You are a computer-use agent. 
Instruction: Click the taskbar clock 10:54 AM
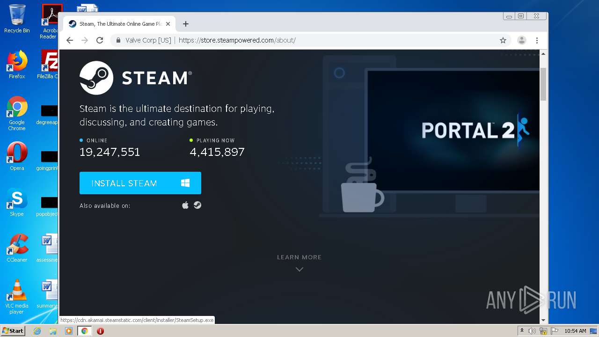click(575, 331)
